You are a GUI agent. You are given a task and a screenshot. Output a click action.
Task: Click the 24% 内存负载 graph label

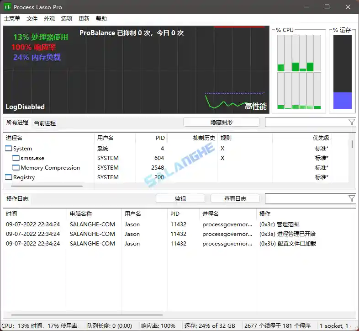tap(37, 57)
